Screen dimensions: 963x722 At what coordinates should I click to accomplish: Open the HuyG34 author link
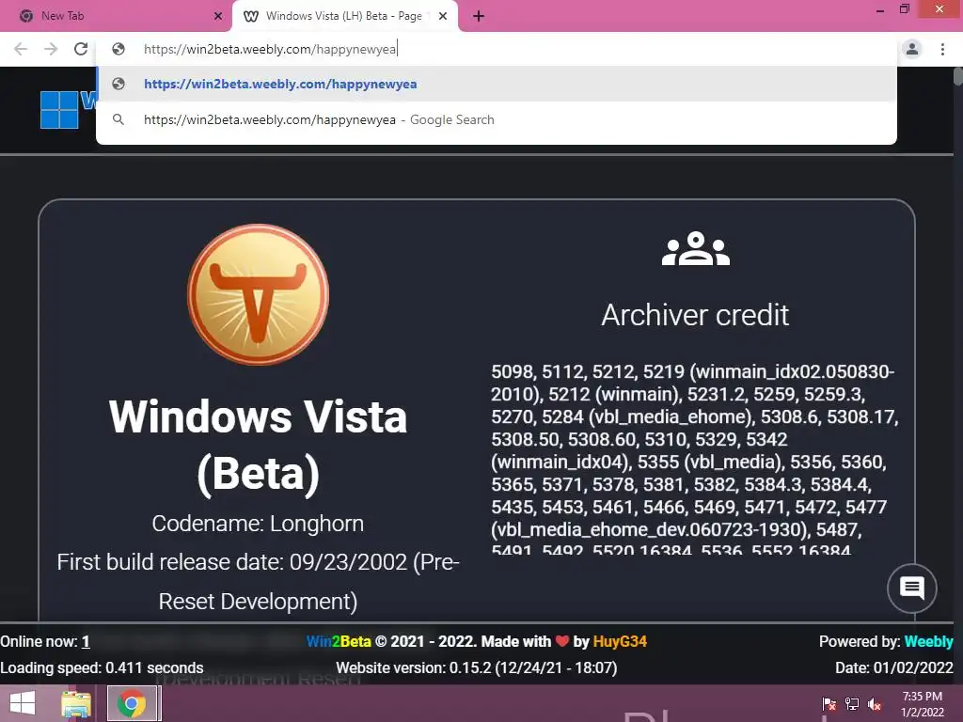pyautogui.click(x=620, y=641)
